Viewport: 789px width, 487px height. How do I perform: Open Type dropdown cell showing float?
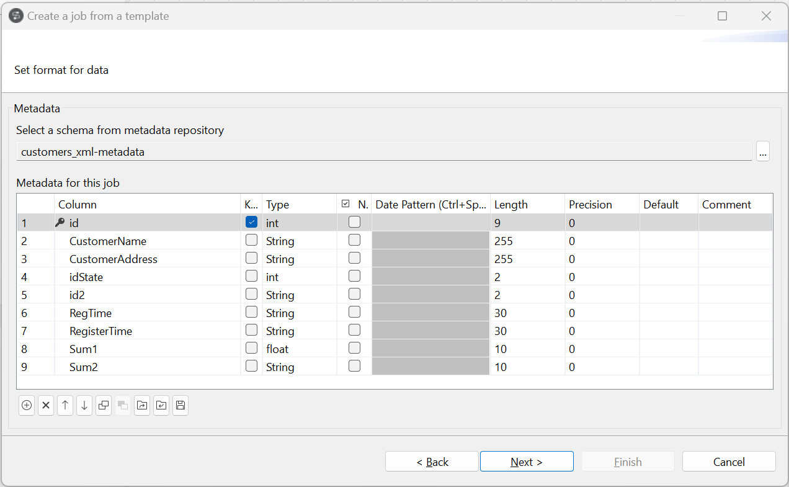click(x=300, y=349)
